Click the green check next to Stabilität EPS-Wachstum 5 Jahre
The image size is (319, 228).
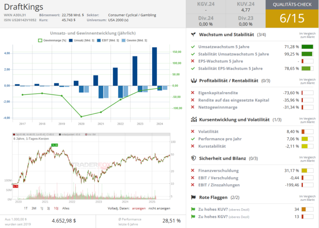point(193,69)
